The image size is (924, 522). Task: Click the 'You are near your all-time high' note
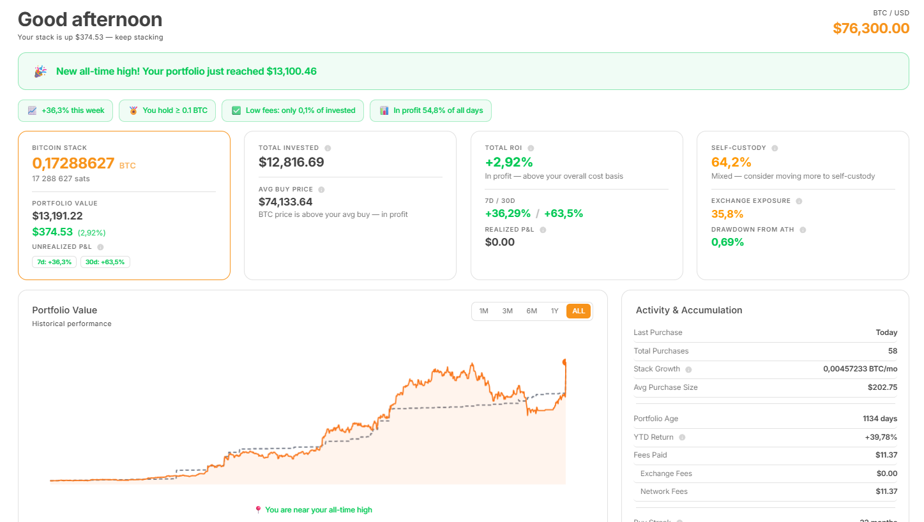point(319,510)
